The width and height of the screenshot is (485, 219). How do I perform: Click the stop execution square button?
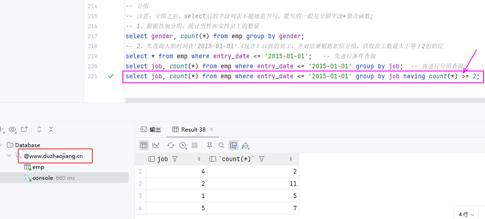(x=195, y=145)
